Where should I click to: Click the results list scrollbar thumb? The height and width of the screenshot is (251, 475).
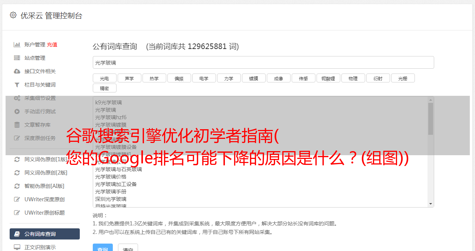coord(430,119)
